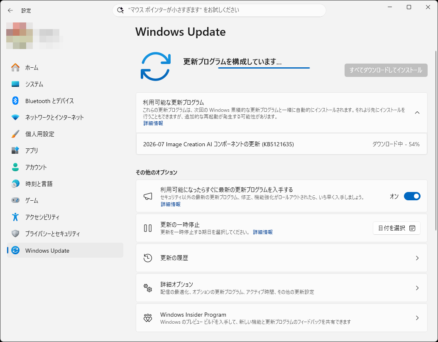
Task: Click the ダウンロード中 - 54% status text
Action: [x=396, y=144]
